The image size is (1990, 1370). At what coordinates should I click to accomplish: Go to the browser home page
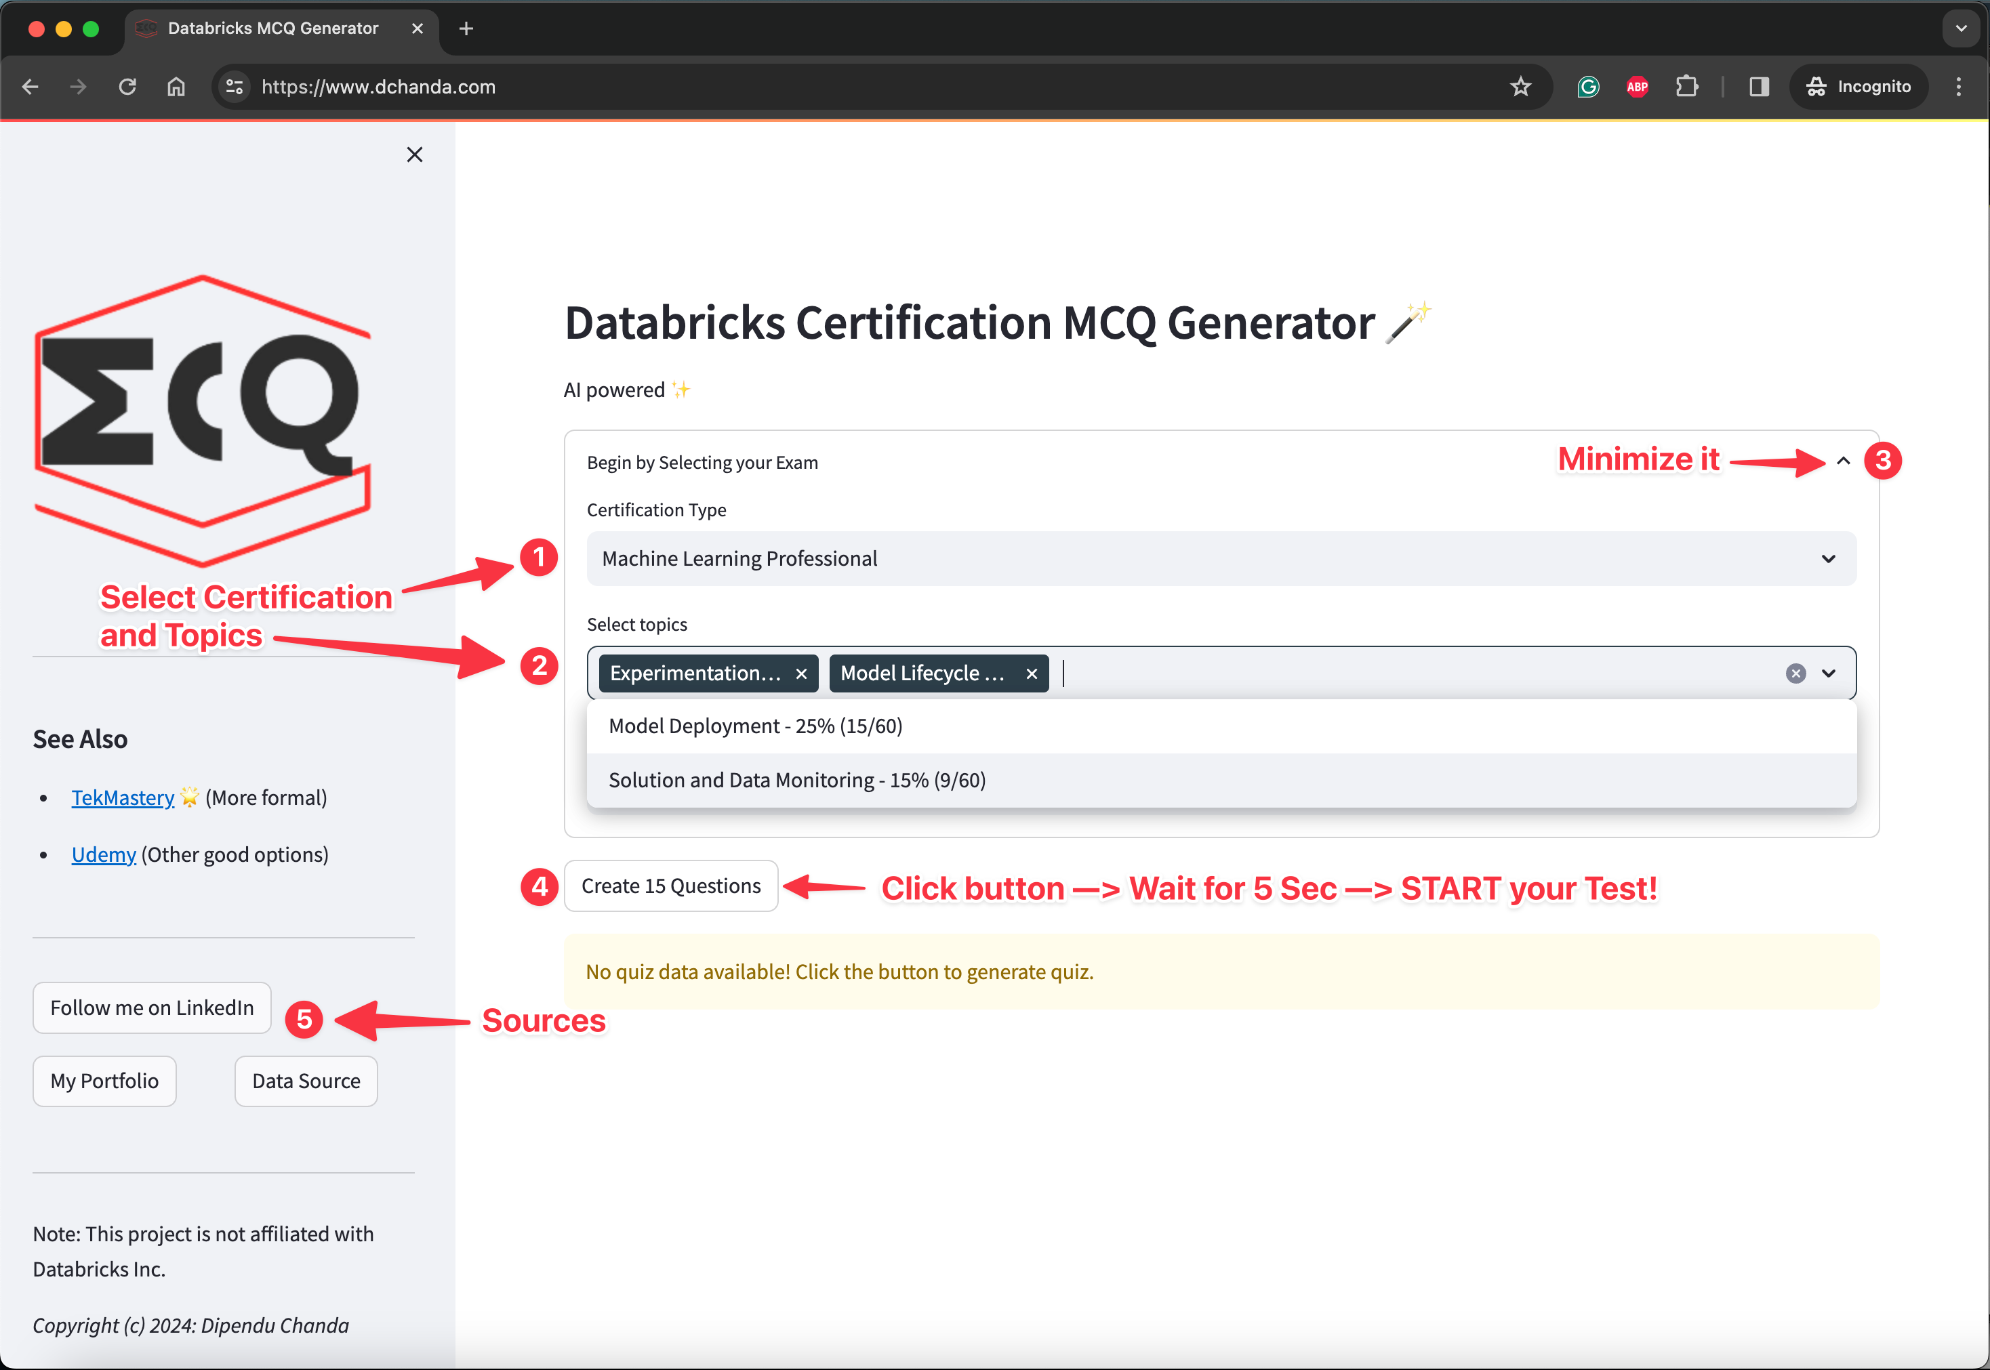(x=176, y=87)
